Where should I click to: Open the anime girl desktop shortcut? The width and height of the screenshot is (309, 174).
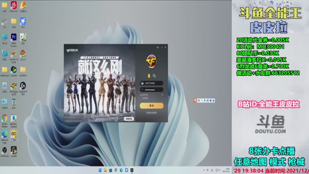23,37
